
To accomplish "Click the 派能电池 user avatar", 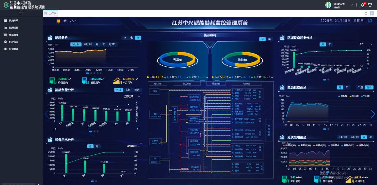I will [x=328, y=5].
